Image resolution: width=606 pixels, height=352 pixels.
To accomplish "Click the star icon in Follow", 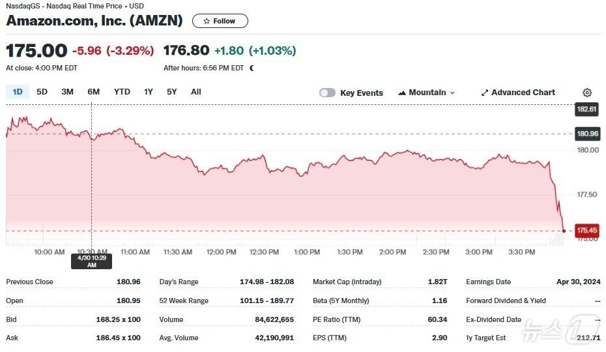I will click(207, 21).
